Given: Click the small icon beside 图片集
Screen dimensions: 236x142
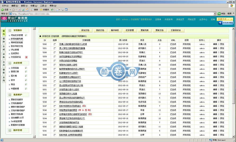Looking at the screenshot, I should click(x=26, y=76).
